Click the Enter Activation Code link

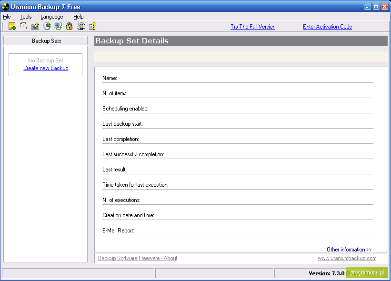pyautogui.click(x=327, y=27)
